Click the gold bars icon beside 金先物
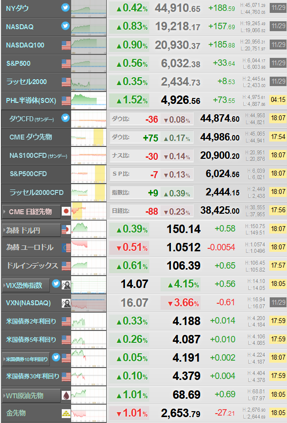Image resolution: width=287 pixels, height=423 pixels. pyautogui.click(x=66, y=413)
